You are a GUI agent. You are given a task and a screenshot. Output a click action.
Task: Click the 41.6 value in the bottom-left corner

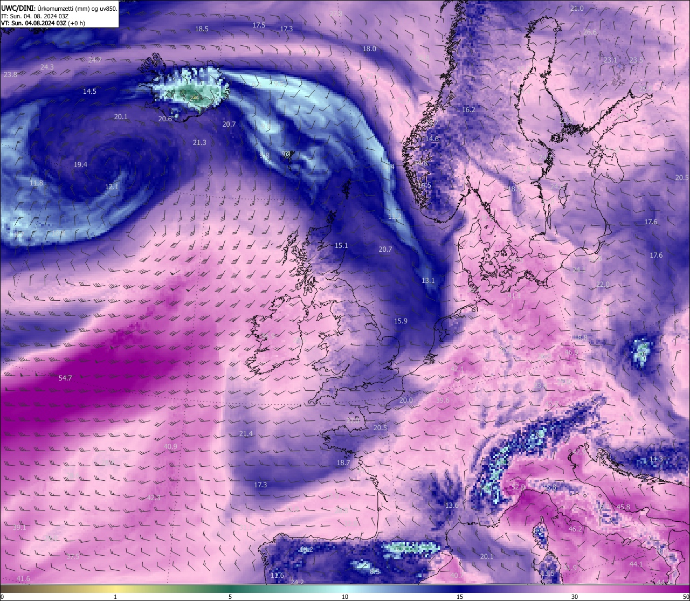coord(23,579)
